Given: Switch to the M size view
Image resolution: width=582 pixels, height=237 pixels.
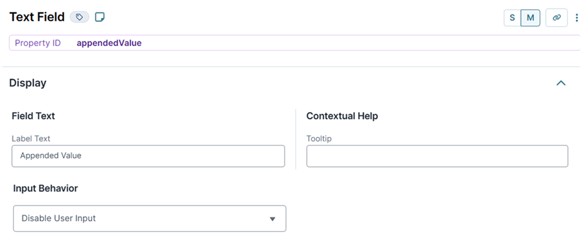Looking at the screenshot, I should 531,17.
